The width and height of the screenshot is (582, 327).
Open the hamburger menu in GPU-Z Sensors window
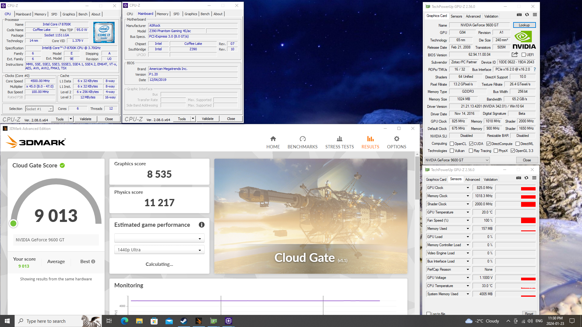[x=534, y=178]
